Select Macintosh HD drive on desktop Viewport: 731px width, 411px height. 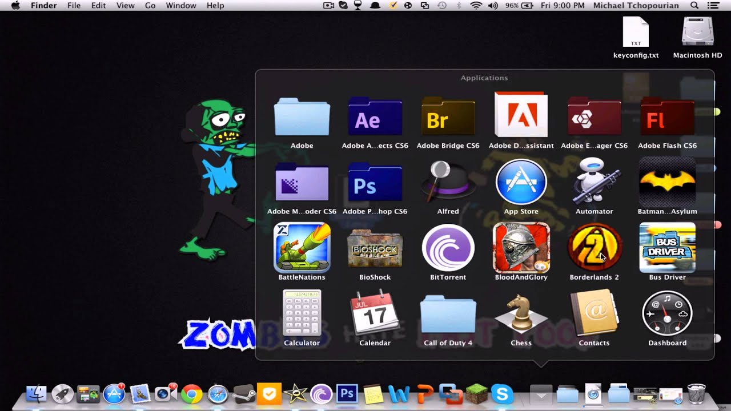pos(697,38)
